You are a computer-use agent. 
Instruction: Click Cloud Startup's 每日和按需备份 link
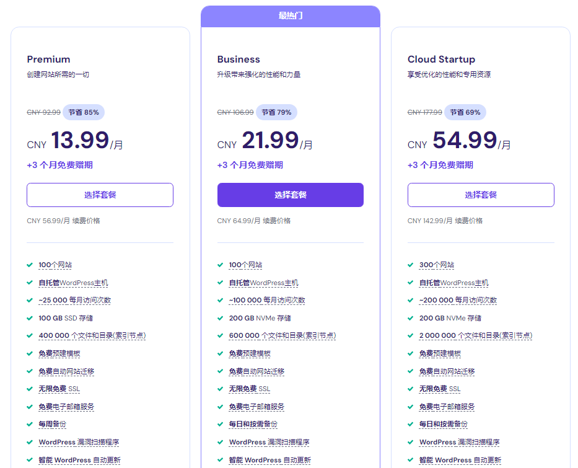[443, 425]
